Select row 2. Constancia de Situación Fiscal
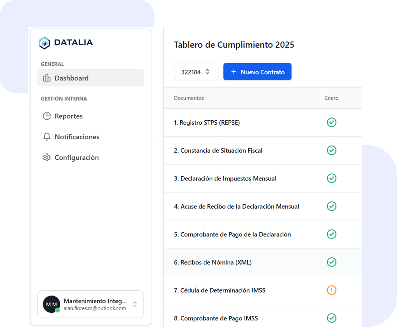Image resolution: width=397 pixels, height=327 pixels. [x=263, y=150]
